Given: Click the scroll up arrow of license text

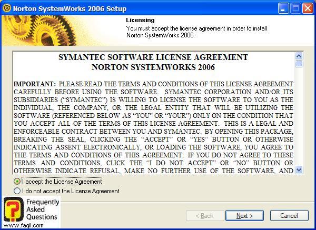Looking at the screenshot, I should point(299,56).
